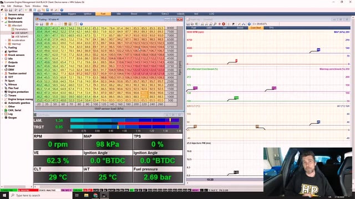The width and height of the screenshot is (355, 199).
Task: Click the 8000 RPM row header cell
Action: coord(170,28)
